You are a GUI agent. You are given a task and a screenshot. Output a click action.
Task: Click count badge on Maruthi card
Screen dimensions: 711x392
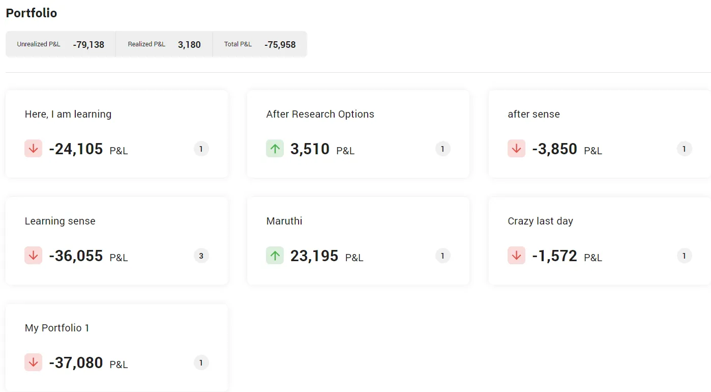pyautogui.click(x=442, y=256)
